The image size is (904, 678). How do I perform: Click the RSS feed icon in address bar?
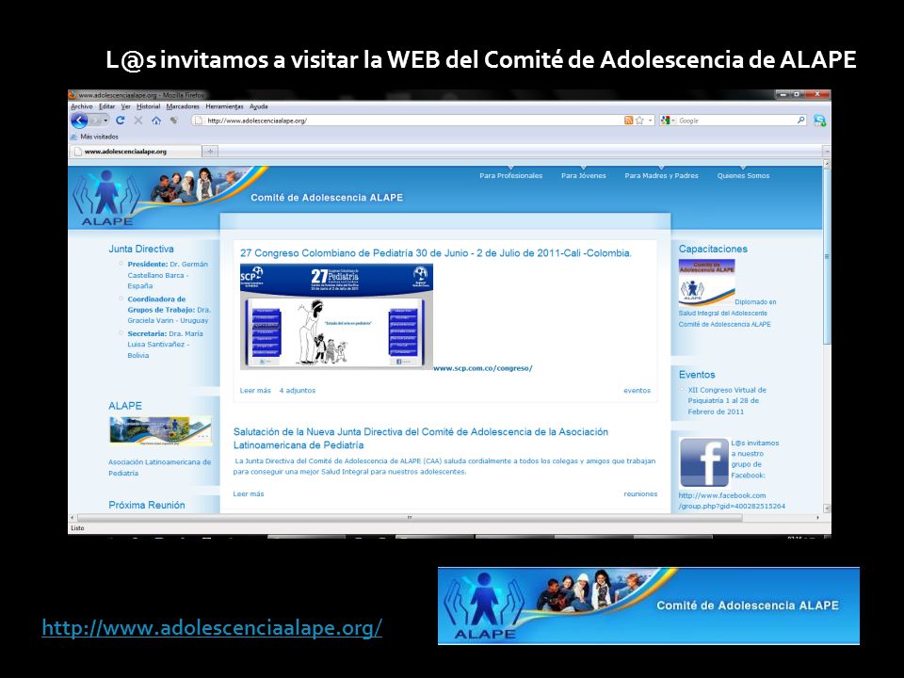628,121
